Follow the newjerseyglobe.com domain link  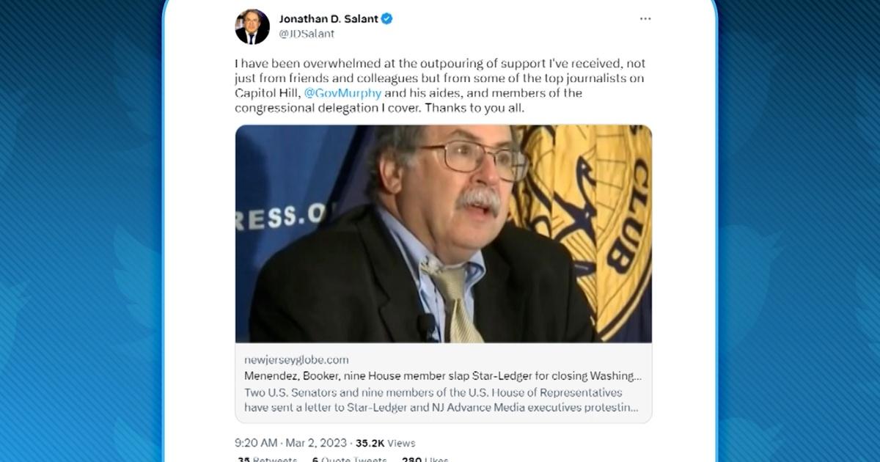click(296, 359)
